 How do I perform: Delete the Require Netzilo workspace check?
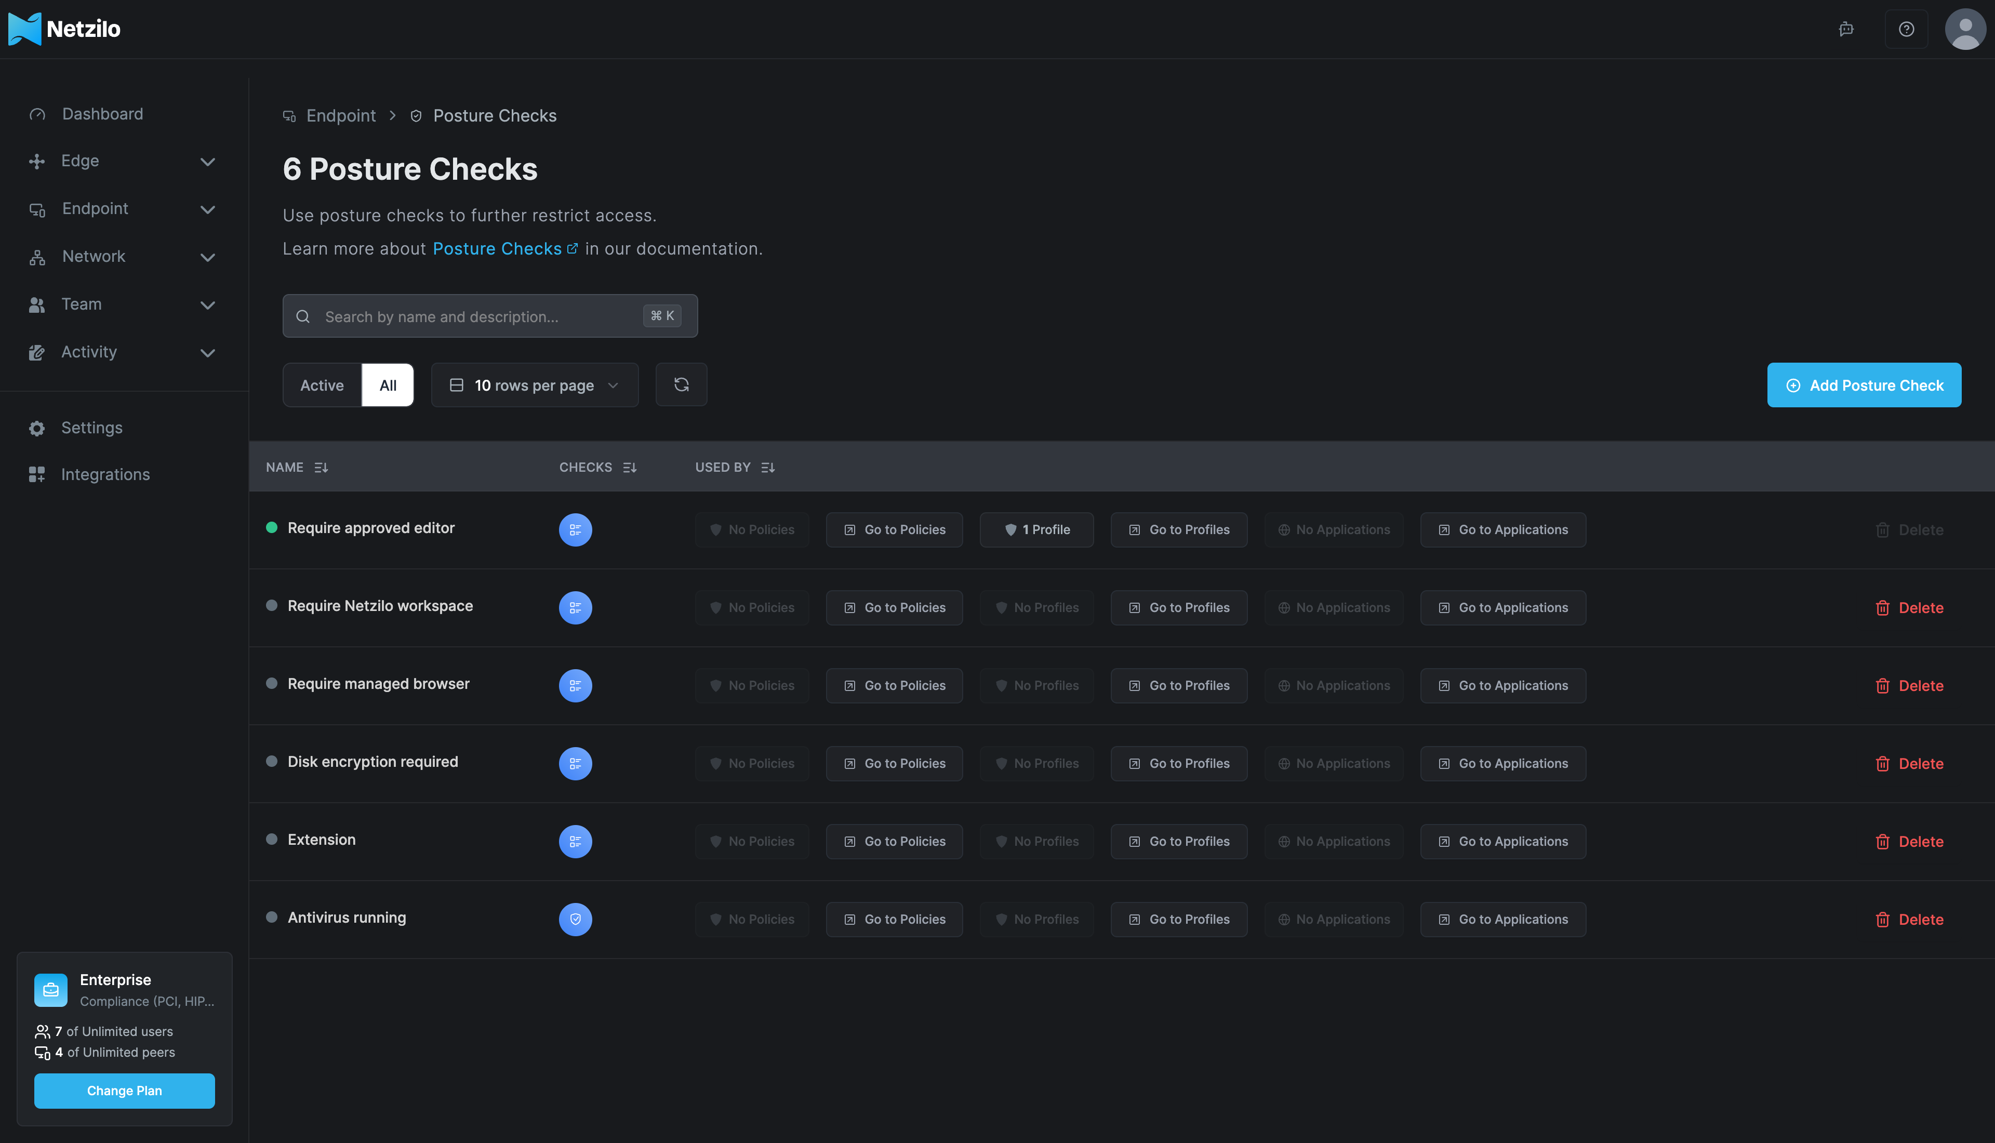point(1909,608)
